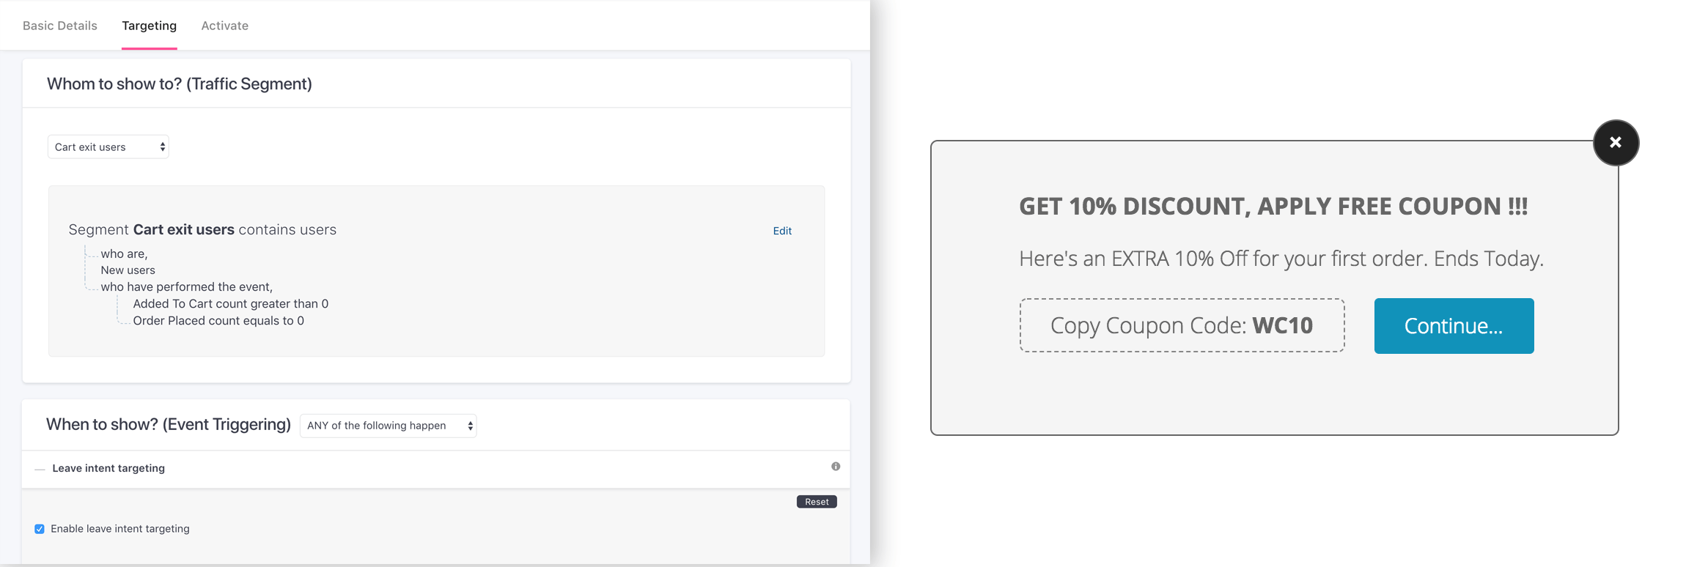
Task: Select Added To Cart count condition
Action: pyautogui.click(x=231, y=304)
